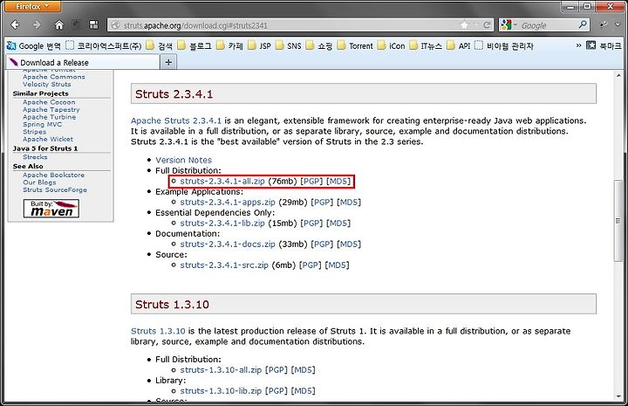The height and width of the screenshot is (406, 628).
Task: Open the JSP bookmarks folder
Action: (x=259, y=45)
